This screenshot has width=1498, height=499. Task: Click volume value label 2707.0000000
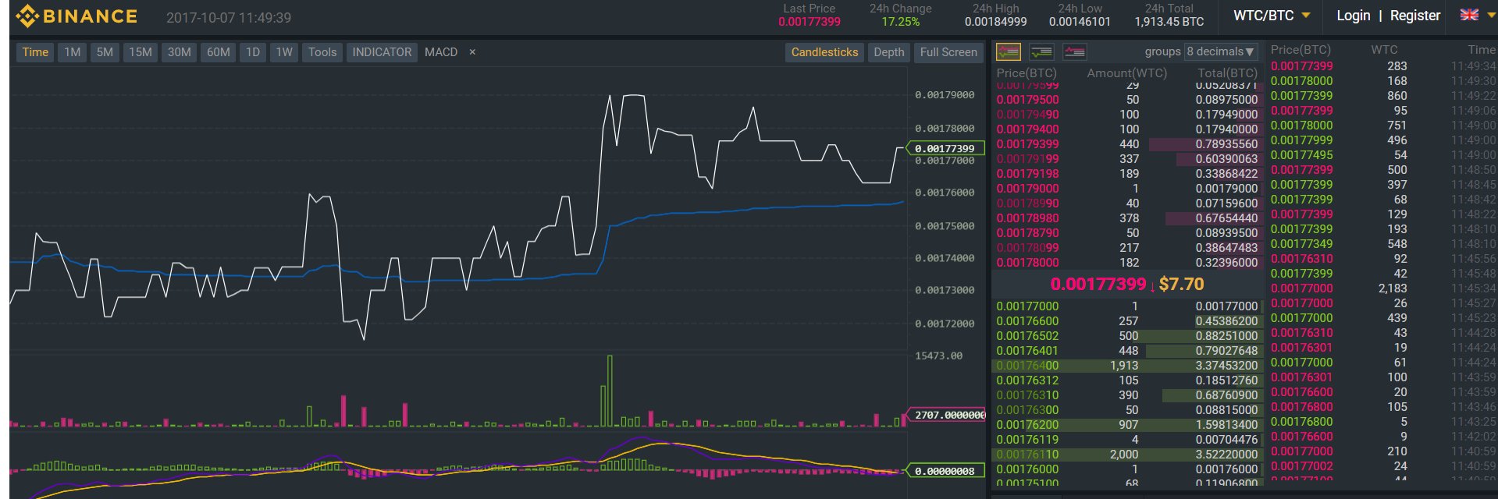(946, 415)
